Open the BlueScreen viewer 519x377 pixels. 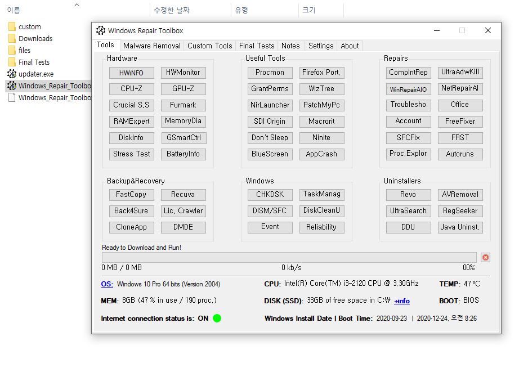click(x=270, y=154)
